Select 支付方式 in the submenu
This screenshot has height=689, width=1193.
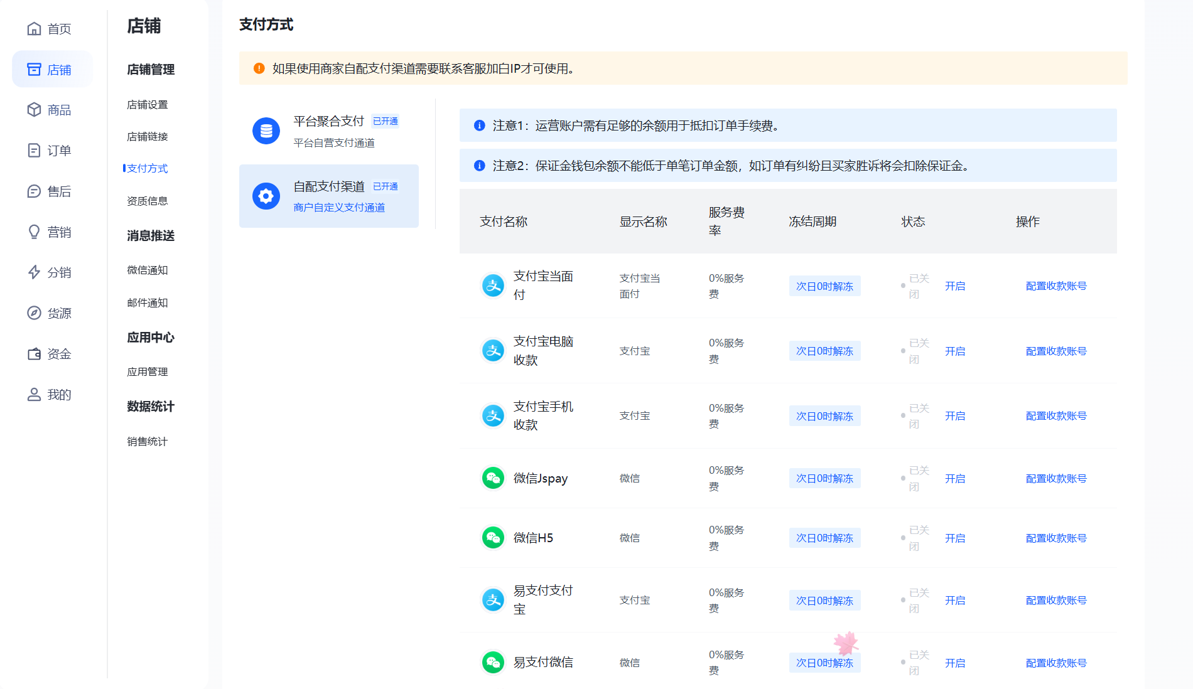[x=147, y=169]
